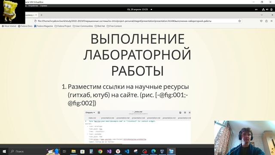275x155 pixels.
Task: Open Calculator from the taskbar
Action: (91, 151)
